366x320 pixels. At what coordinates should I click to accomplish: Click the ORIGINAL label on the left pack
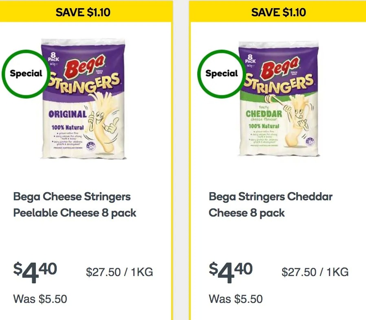pyautogui.click(x=68, y=114)
